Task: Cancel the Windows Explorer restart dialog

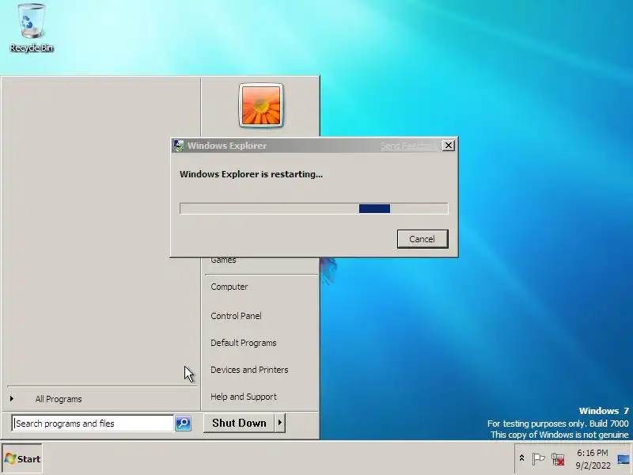Action: (x=423, y=239)
